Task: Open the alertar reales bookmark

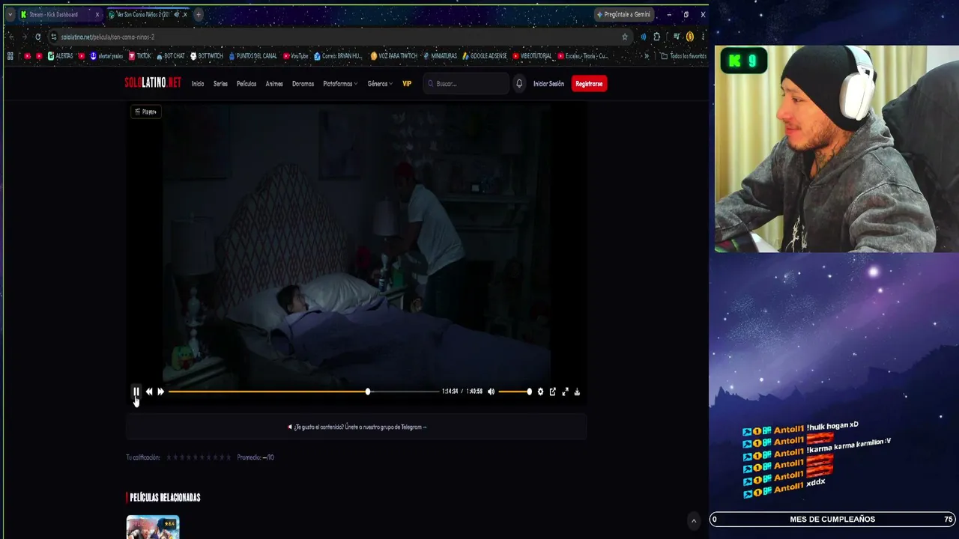Action: point(106,56)
